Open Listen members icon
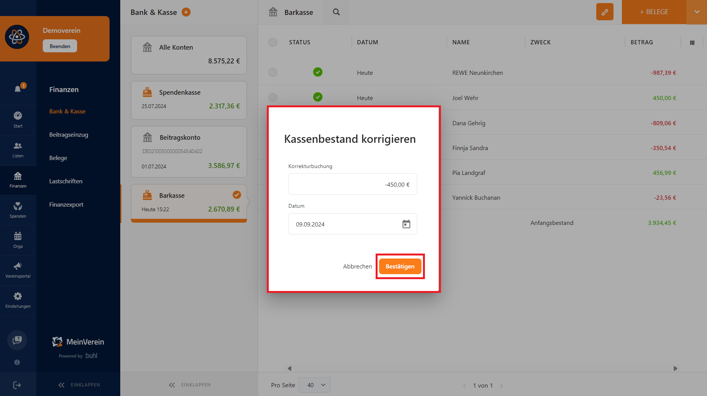Screen dimensions: 707x396 click(18, 146)
